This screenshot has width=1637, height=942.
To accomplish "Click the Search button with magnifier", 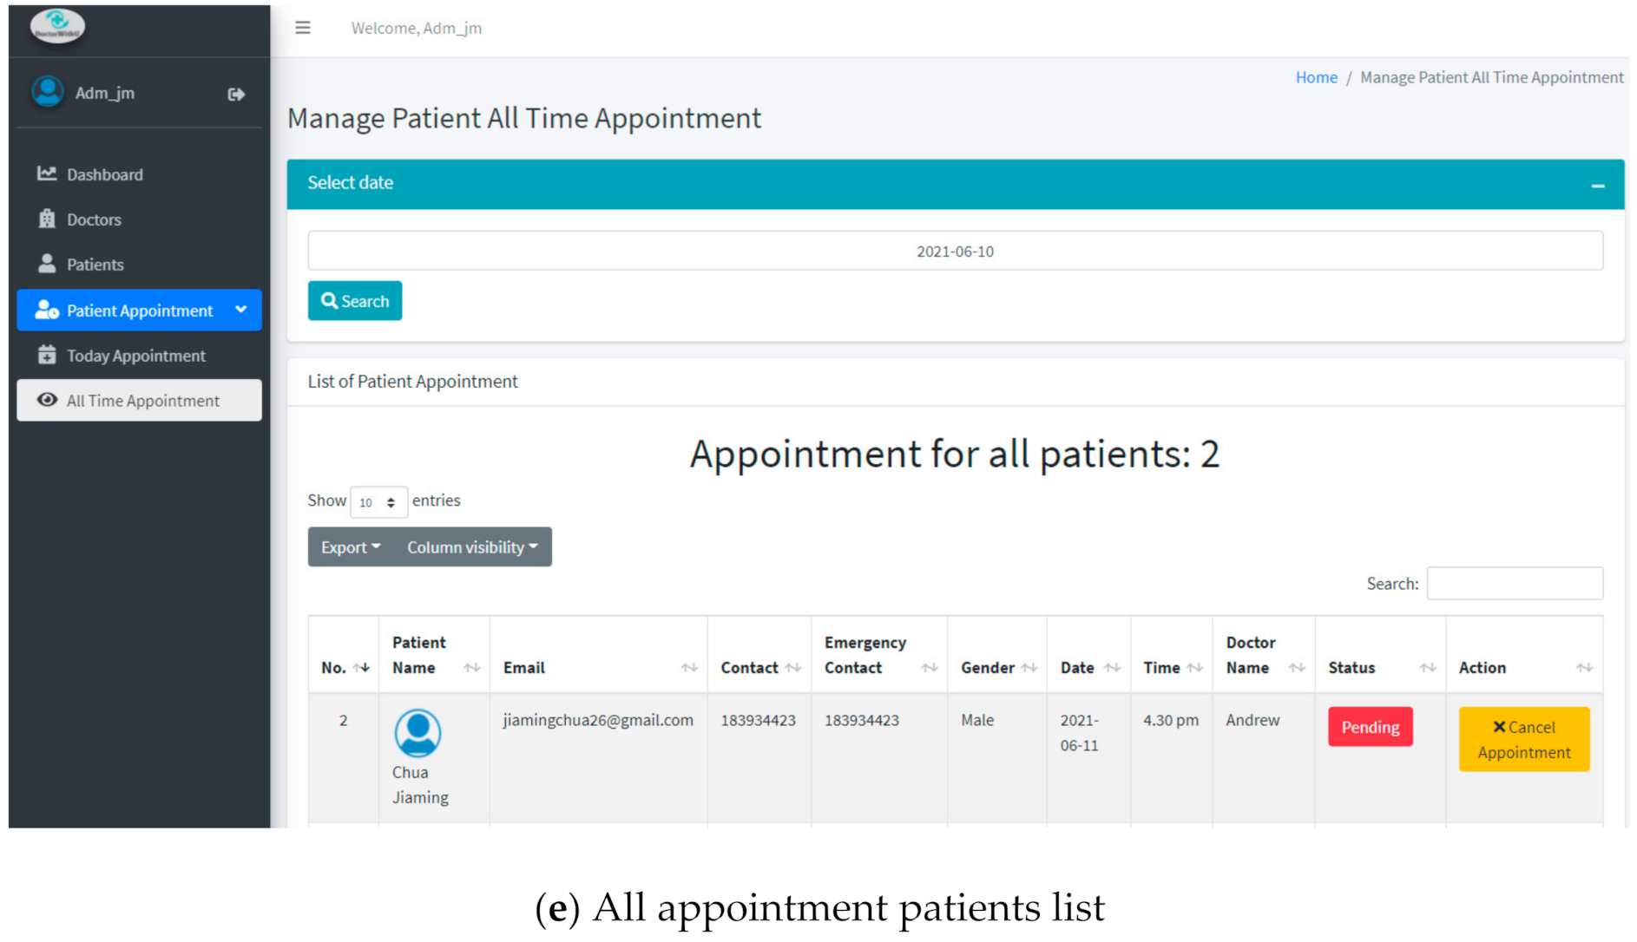I will click(355, 301).
